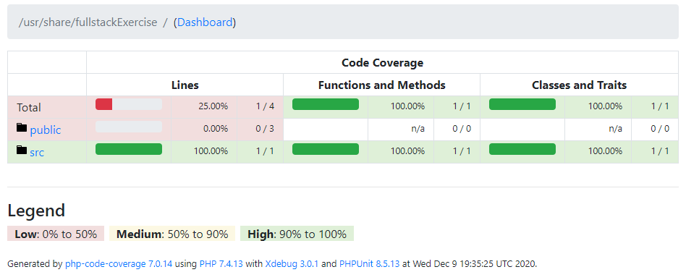686x280 pixels.
Task: Click src functions and methods coverage bar
Action: (326, 149)
